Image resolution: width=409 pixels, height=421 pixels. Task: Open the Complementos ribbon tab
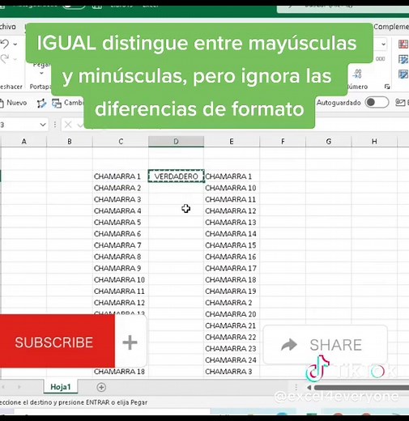tap(391, 27)
